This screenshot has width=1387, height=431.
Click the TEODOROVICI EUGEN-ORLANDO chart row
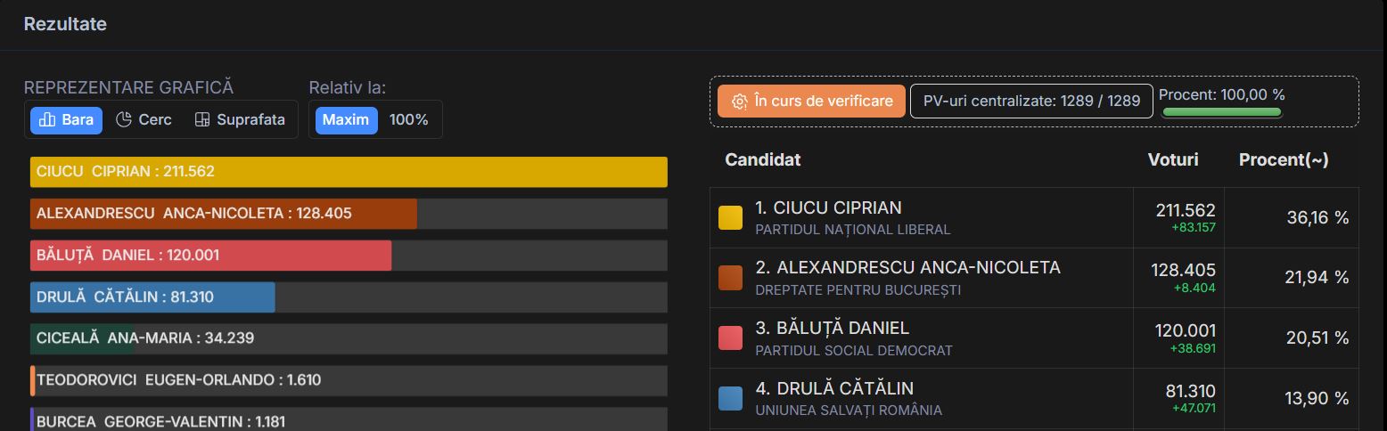(349, 380)
